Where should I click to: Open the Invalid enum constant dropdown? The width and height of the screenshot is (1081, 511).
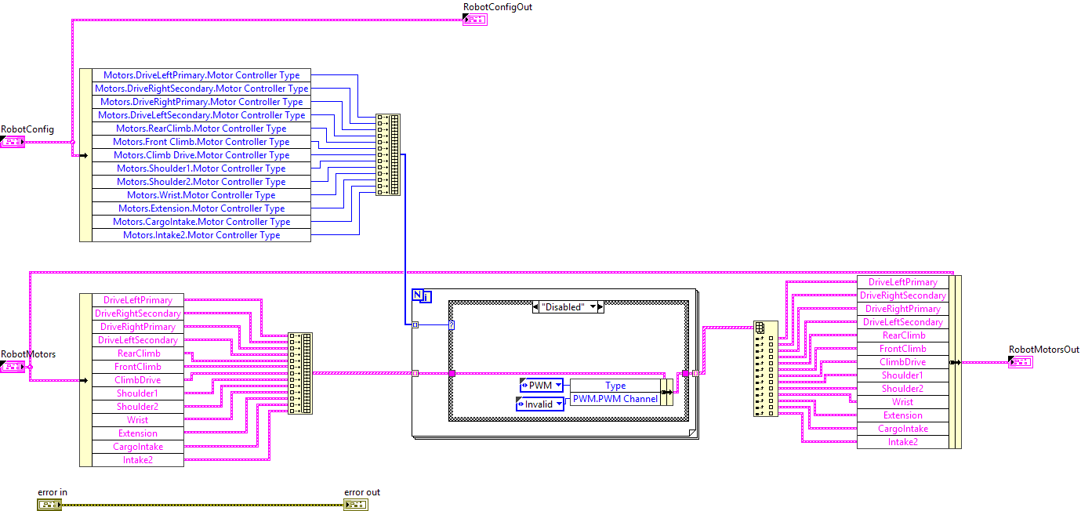(559, 404)
